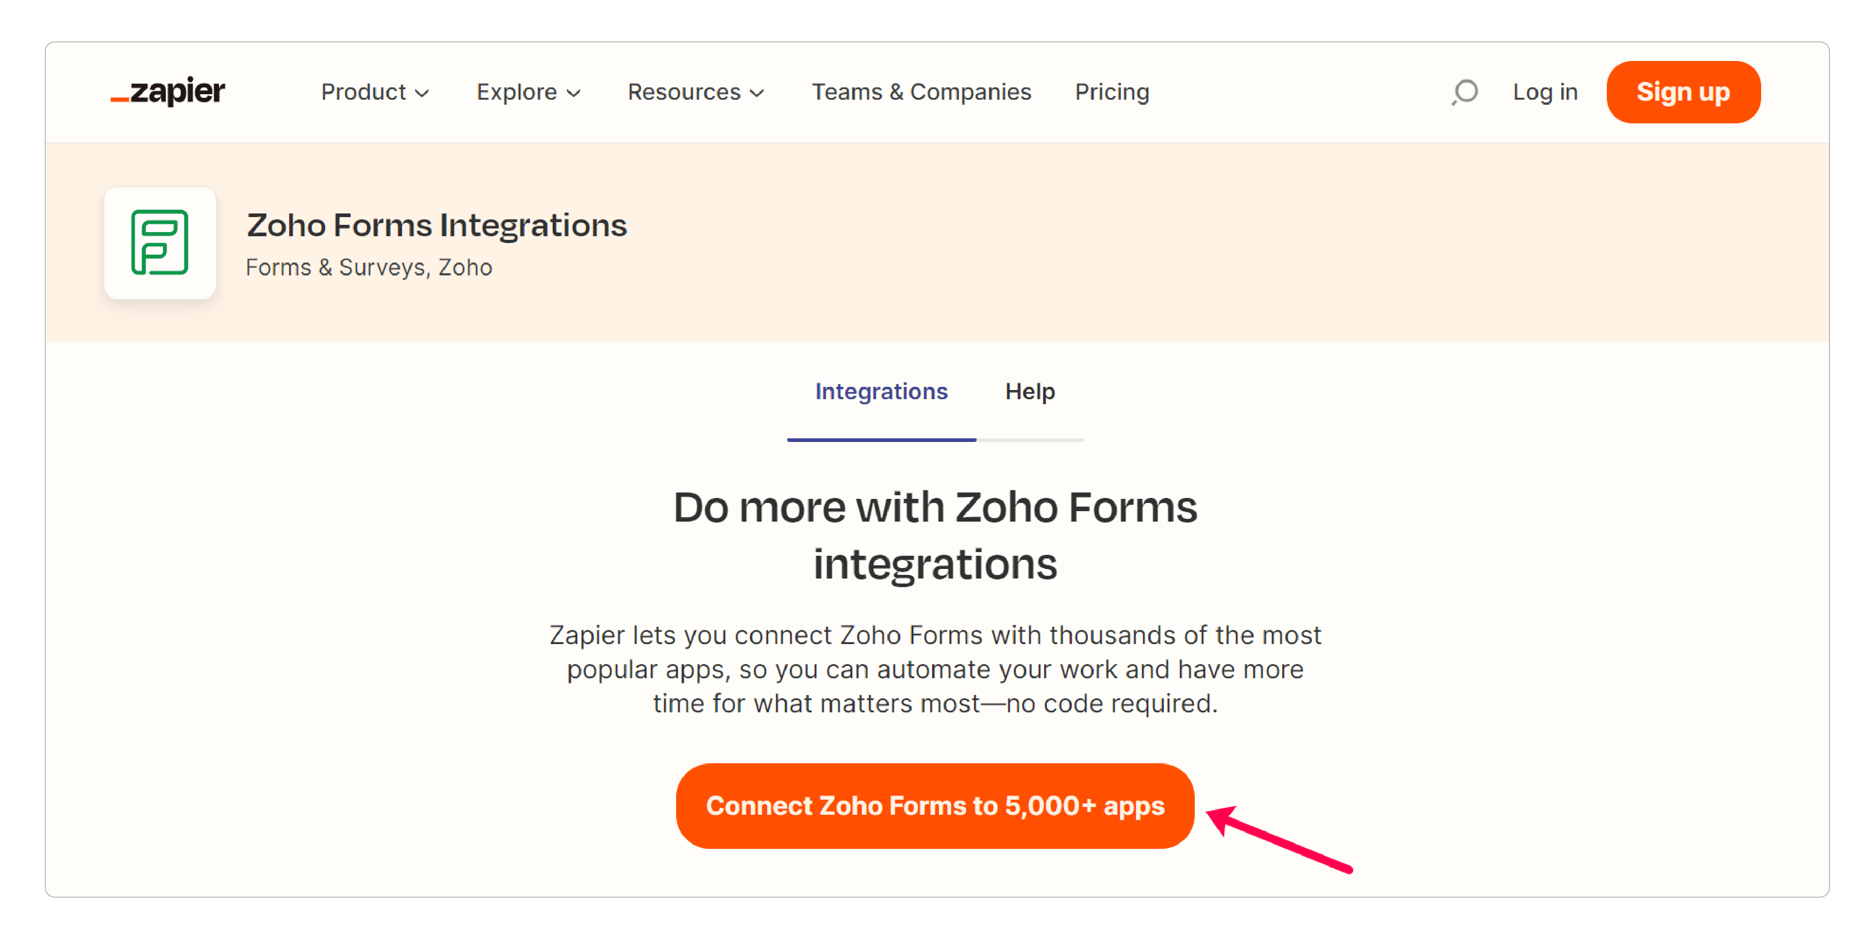Go to Teams & Companies page
The width and height of the screenshot is (1875, 939).
[922, 92]
